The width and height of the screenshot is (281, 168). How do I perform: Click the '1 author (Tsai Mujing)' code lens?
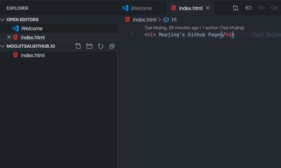coord(223,28)
